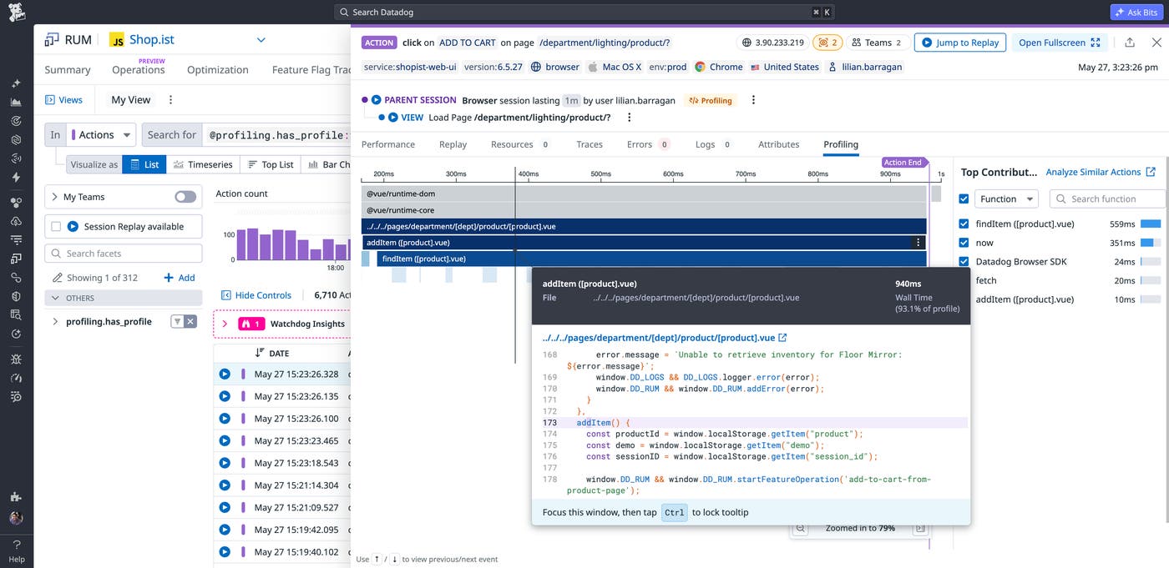The height and width of the screenshot is (568, 1169).
Task: Click the filter icon on profiling.has_profile
Action: [x=177, y=322]
